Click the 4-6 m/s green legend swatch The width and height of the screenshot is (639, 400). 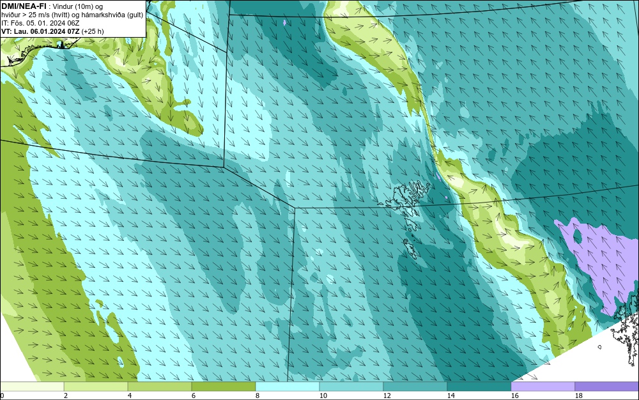(160, 387)
